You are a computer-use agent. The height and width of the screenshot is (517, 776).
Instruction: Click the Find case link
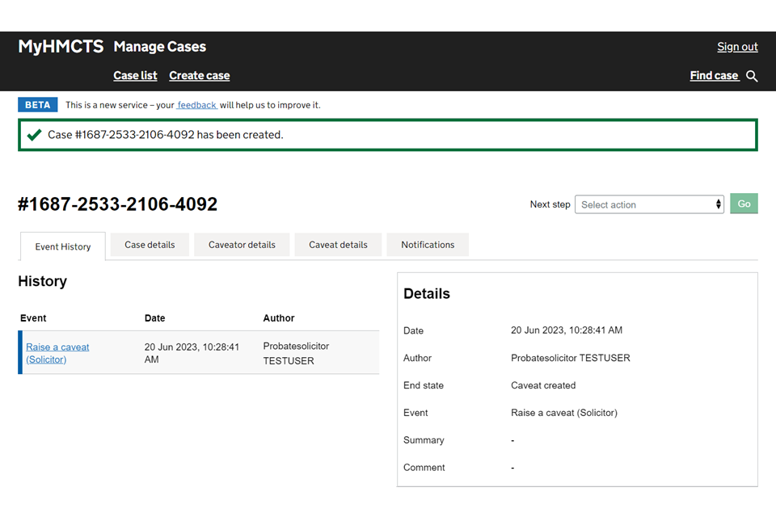pyautogui.click(x=714, y=76)
